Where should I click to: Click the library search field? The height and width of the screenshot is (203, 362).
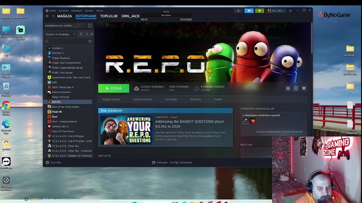tap(66, 41)
